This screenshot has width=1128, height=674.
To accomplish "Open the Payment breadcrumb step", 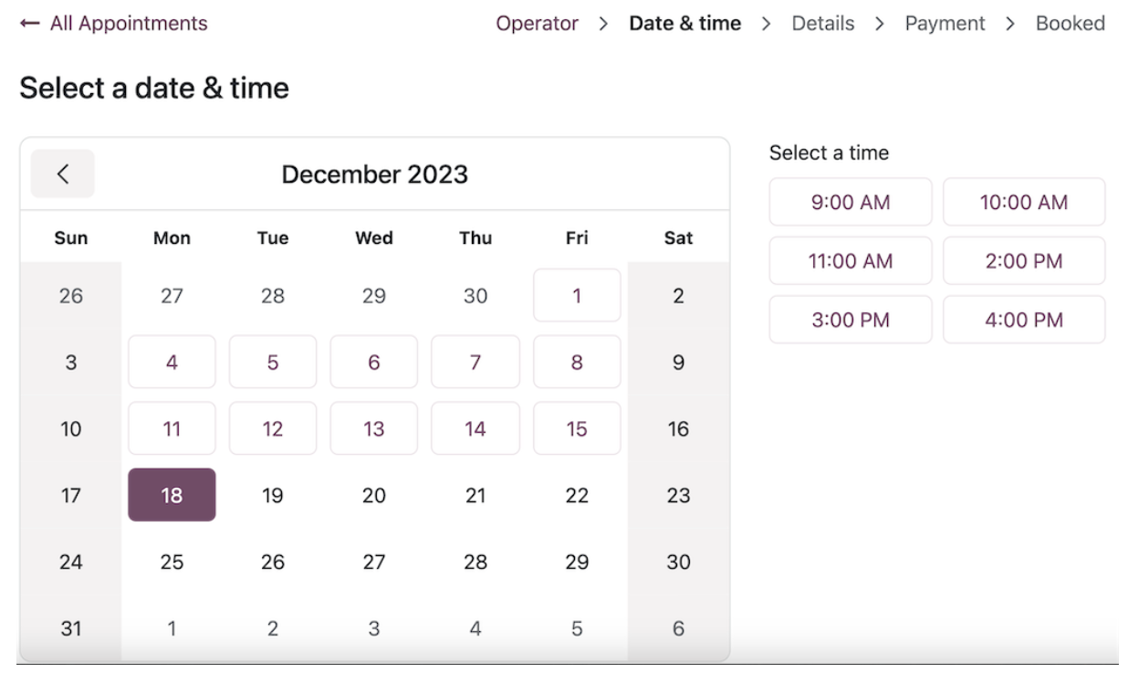I will pyautogui.click(x=945, y=23).
